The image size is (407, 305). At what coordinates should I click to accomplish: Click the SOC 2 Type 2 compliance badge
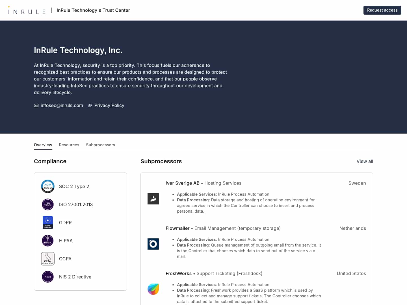click(47, 186)
